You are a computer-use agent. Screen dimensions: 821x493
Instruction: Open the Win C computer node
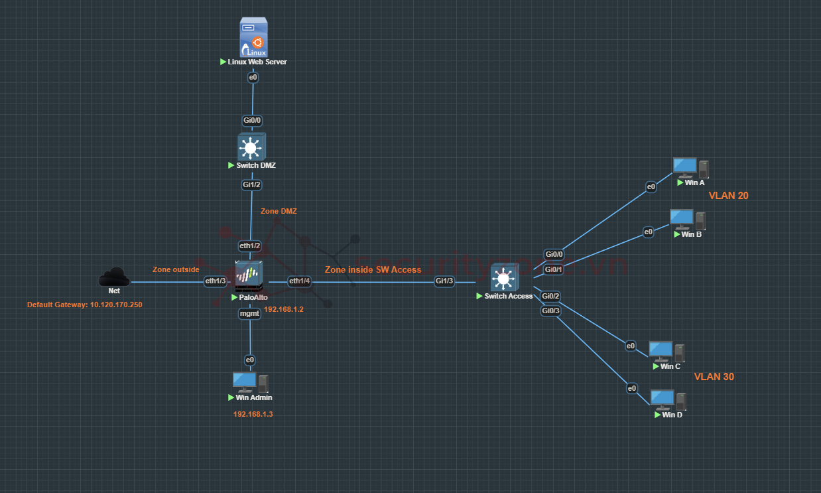point(666,352)
